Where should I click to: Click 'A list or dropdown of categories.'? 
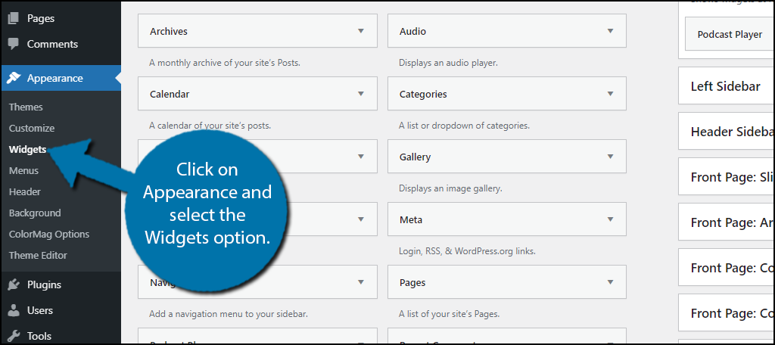point(464,126)
